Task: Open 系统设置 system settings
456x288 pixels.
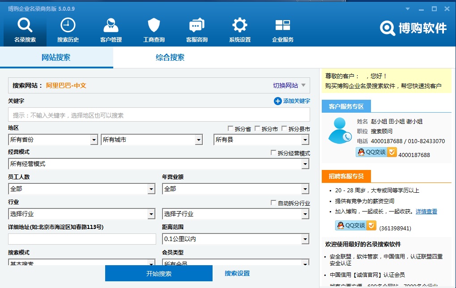Action: click(x=239, y=28)
